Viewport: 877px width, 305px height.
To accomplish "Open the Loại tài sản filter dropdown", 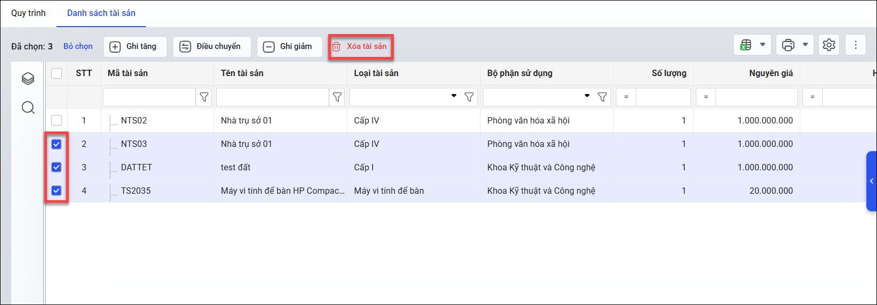I will pyautogui.click(x=454, y=96).
